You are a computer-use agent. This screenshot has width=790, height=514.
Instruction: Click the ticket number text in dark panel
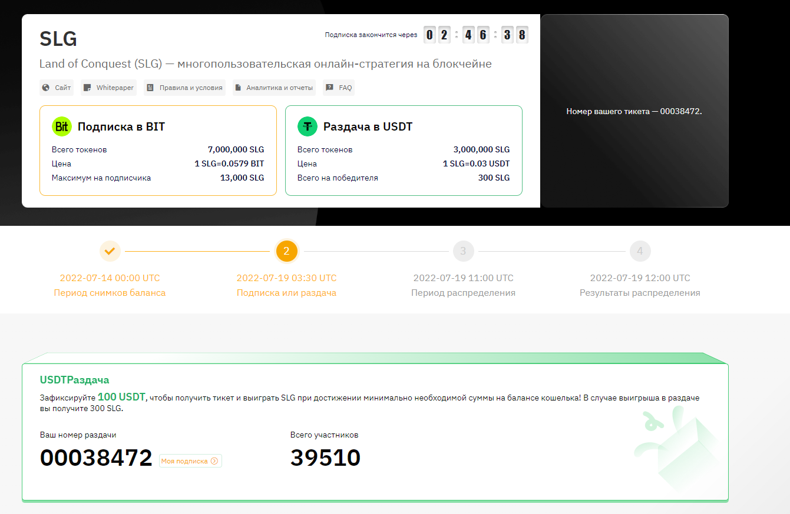pyautogui.click(x=634, y=111)
